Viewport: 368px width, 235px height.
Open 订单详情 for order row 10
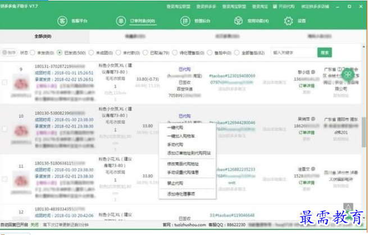[307, 132]
